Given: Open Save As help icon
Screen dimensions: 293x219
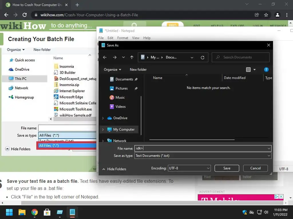Looking at the screenshot, I should tap(266, 70).
